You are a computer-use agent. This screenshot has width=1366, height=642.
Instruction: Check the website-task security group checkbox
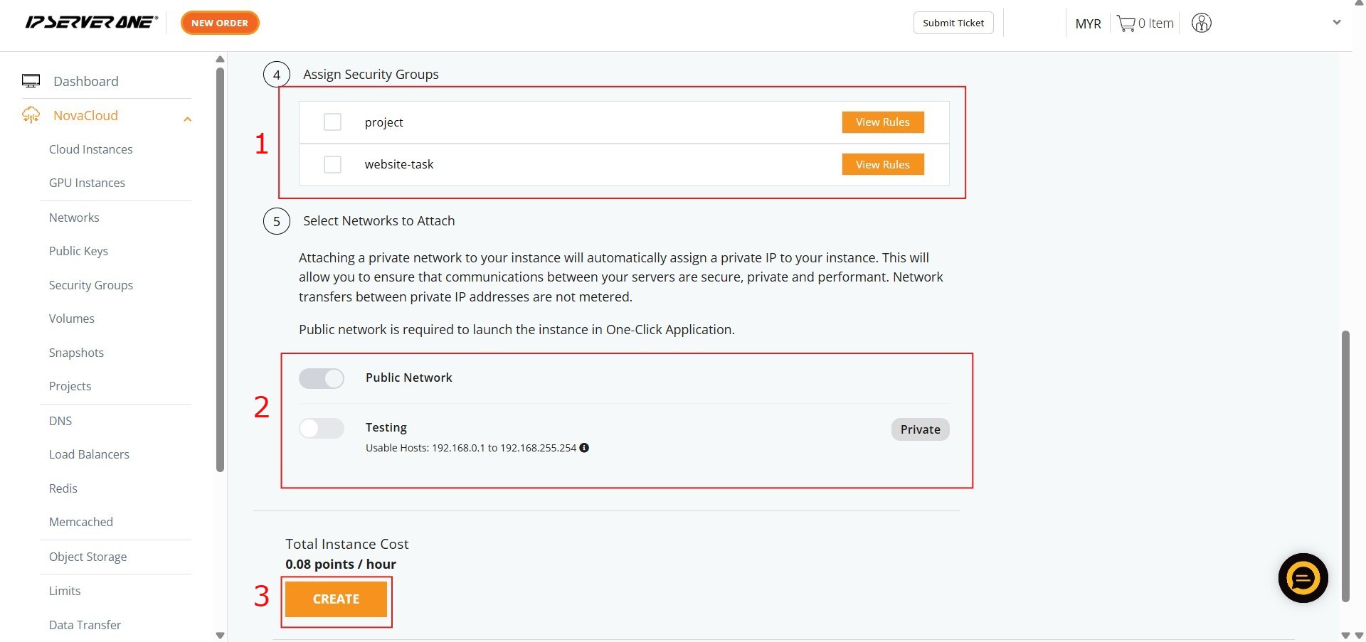tap(332, 165)
